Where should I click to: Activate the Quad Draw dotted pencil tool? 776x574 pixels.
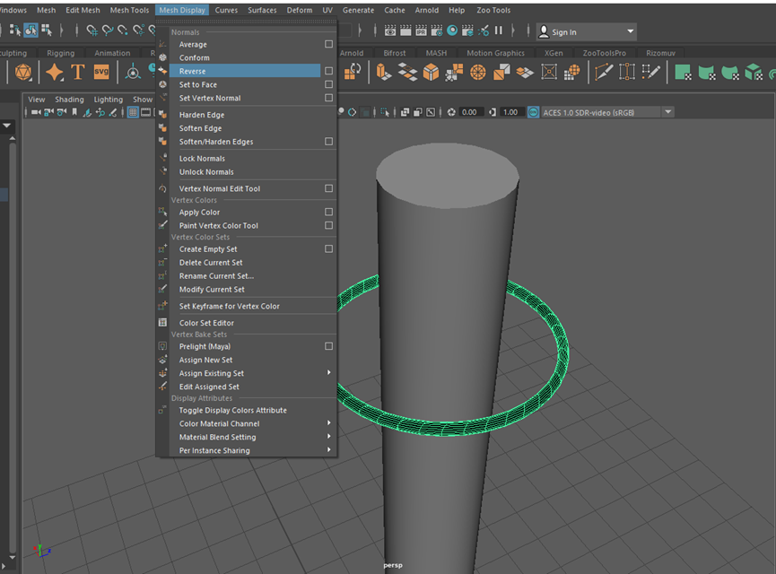point(650,73)
